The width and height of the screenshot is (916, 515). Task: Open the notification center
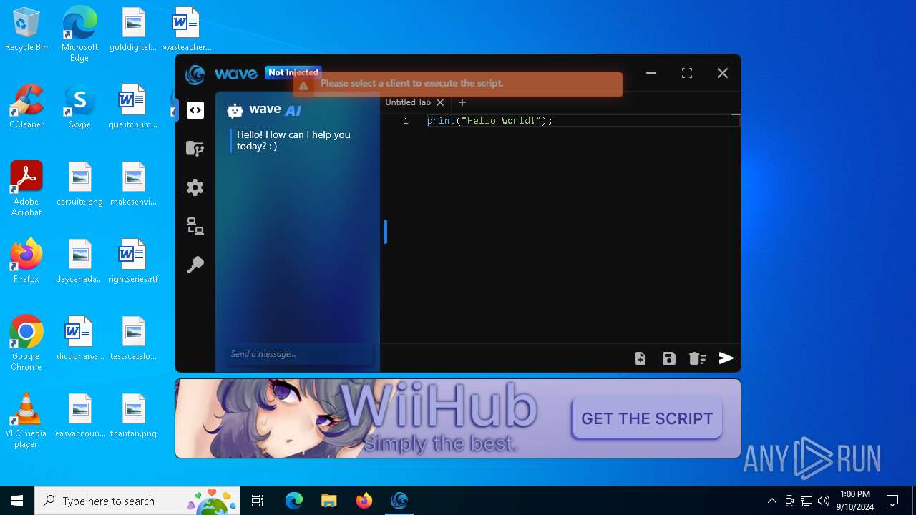[x=892, y=501]
